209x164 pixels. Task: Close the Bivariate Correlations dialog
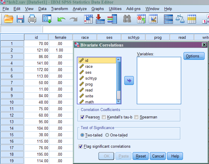pos(204,45)
